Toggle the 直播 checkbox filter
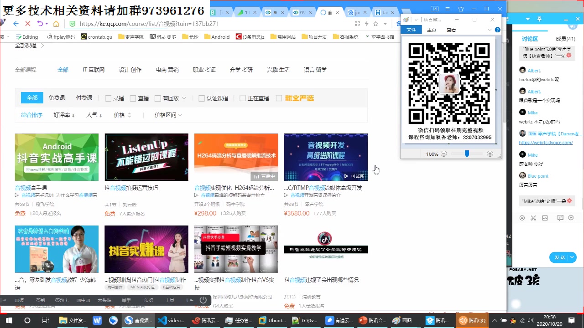Screen dimensions: 584x328 133,98
